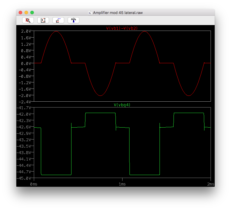Click the 0.4V vertical axis label
This screenshot has width=231, height=210.
click(x=26, y=57)
